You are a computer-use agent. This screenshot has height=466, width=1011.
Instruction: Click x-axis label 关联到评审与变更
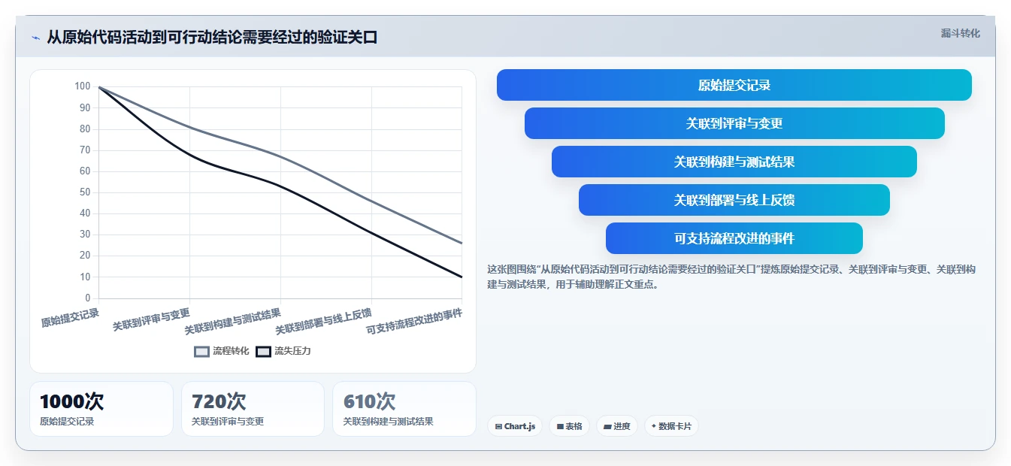(151, 319)
